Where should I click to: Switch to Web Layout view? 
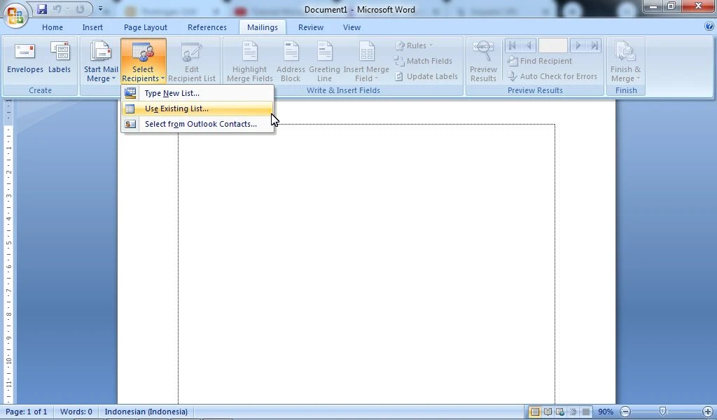click(559, 412)
